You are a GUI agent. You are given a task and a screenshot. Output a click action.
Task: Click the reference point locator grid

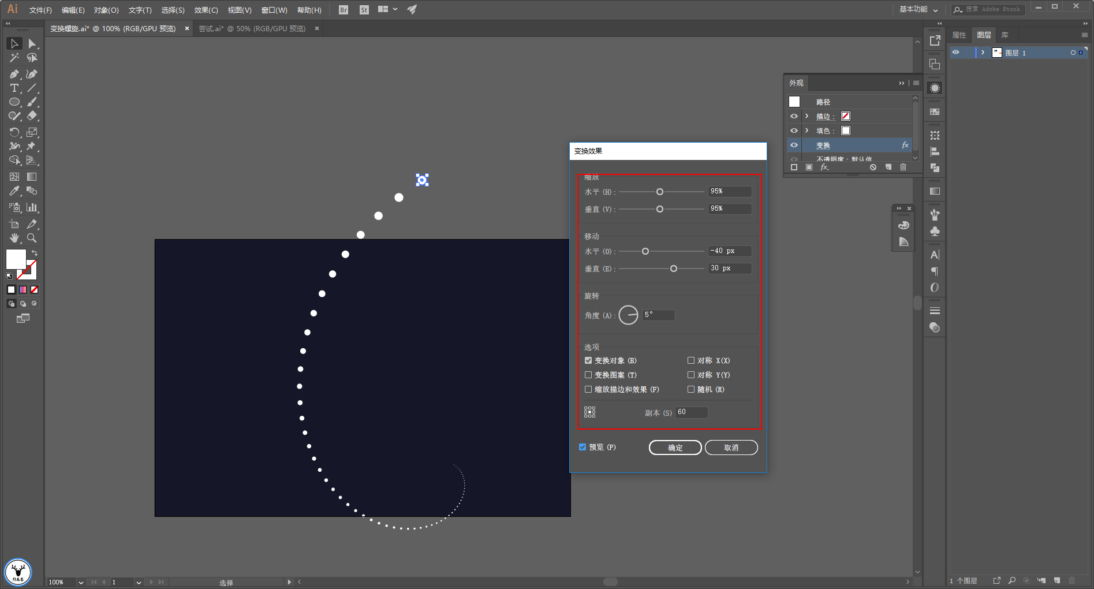tap(589, 412)
